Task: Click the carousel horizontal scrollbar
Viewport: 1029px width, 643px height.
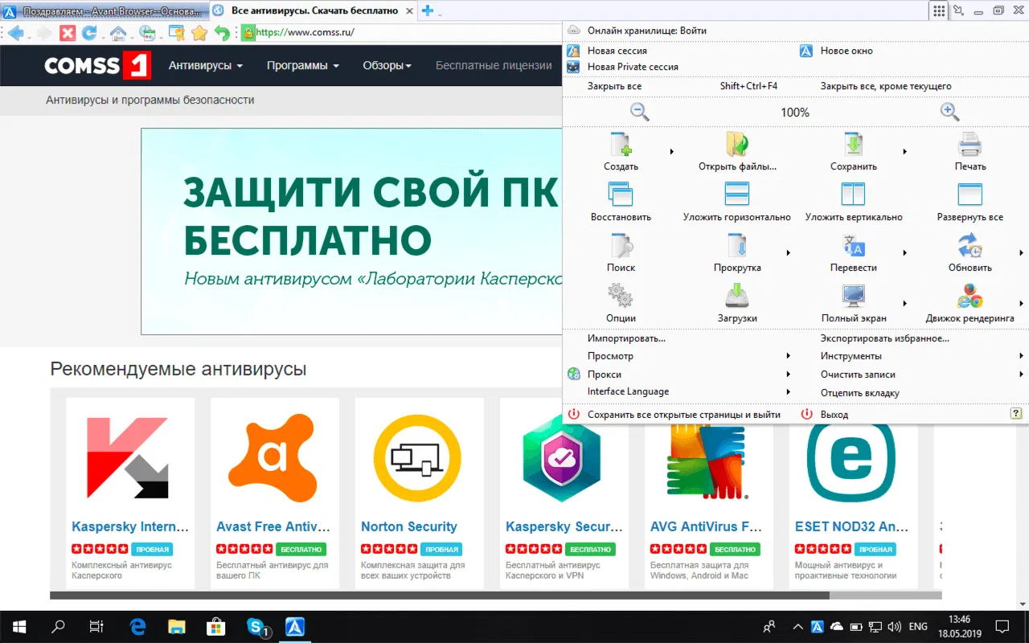Action: pos(440,596)
